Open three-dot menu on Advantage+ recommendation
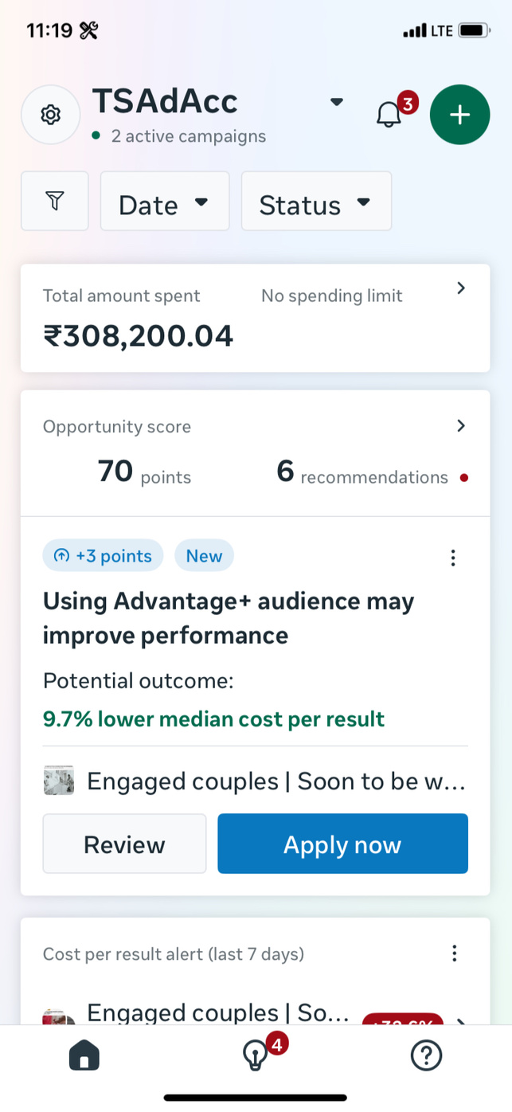 coord(453,558)
